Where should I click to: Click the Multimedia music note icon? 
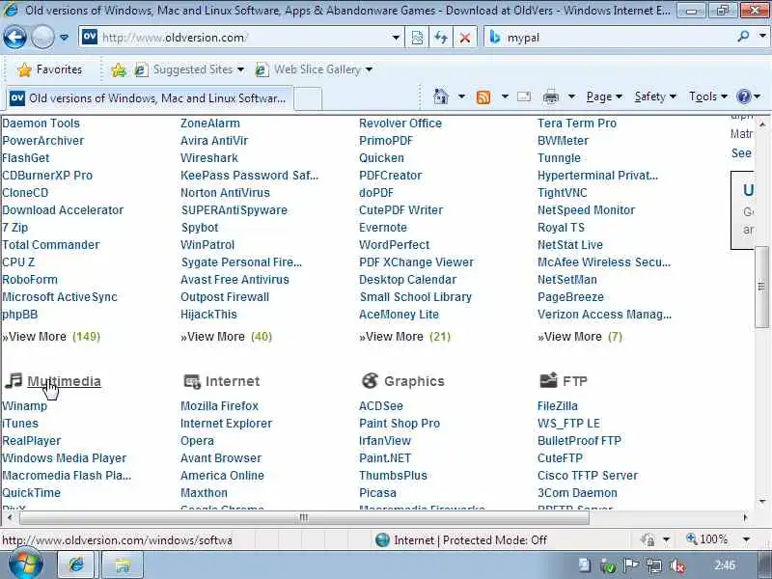[14, 380]
